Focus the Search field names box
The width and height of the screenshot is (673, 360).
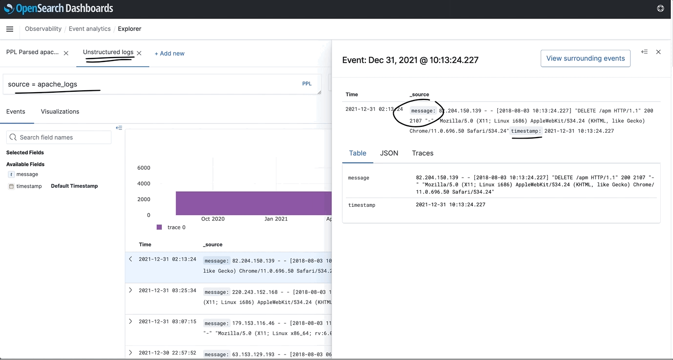pos(59,138)
